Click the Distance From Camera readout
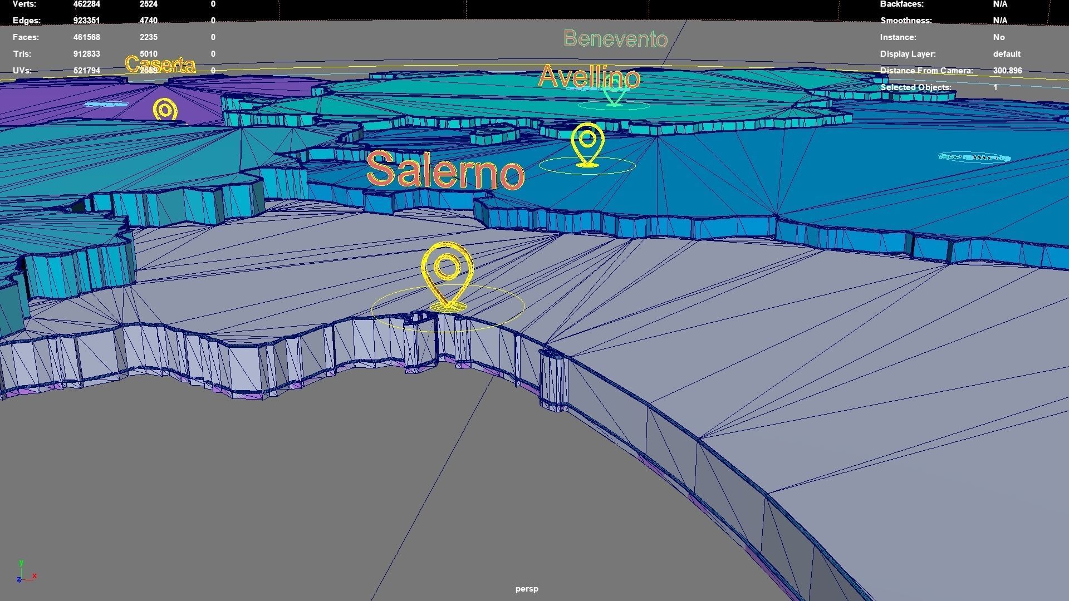 click(1007, 71)
